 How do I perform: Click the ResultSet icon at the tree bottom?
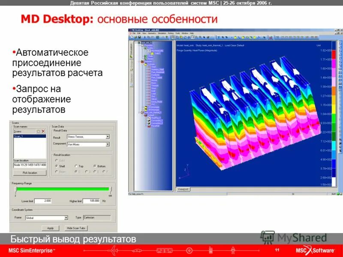click(x=149, y=126)
